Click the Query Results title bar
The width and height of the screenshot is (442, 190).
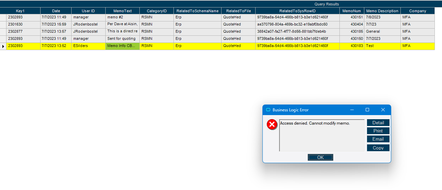click(221, 4)
